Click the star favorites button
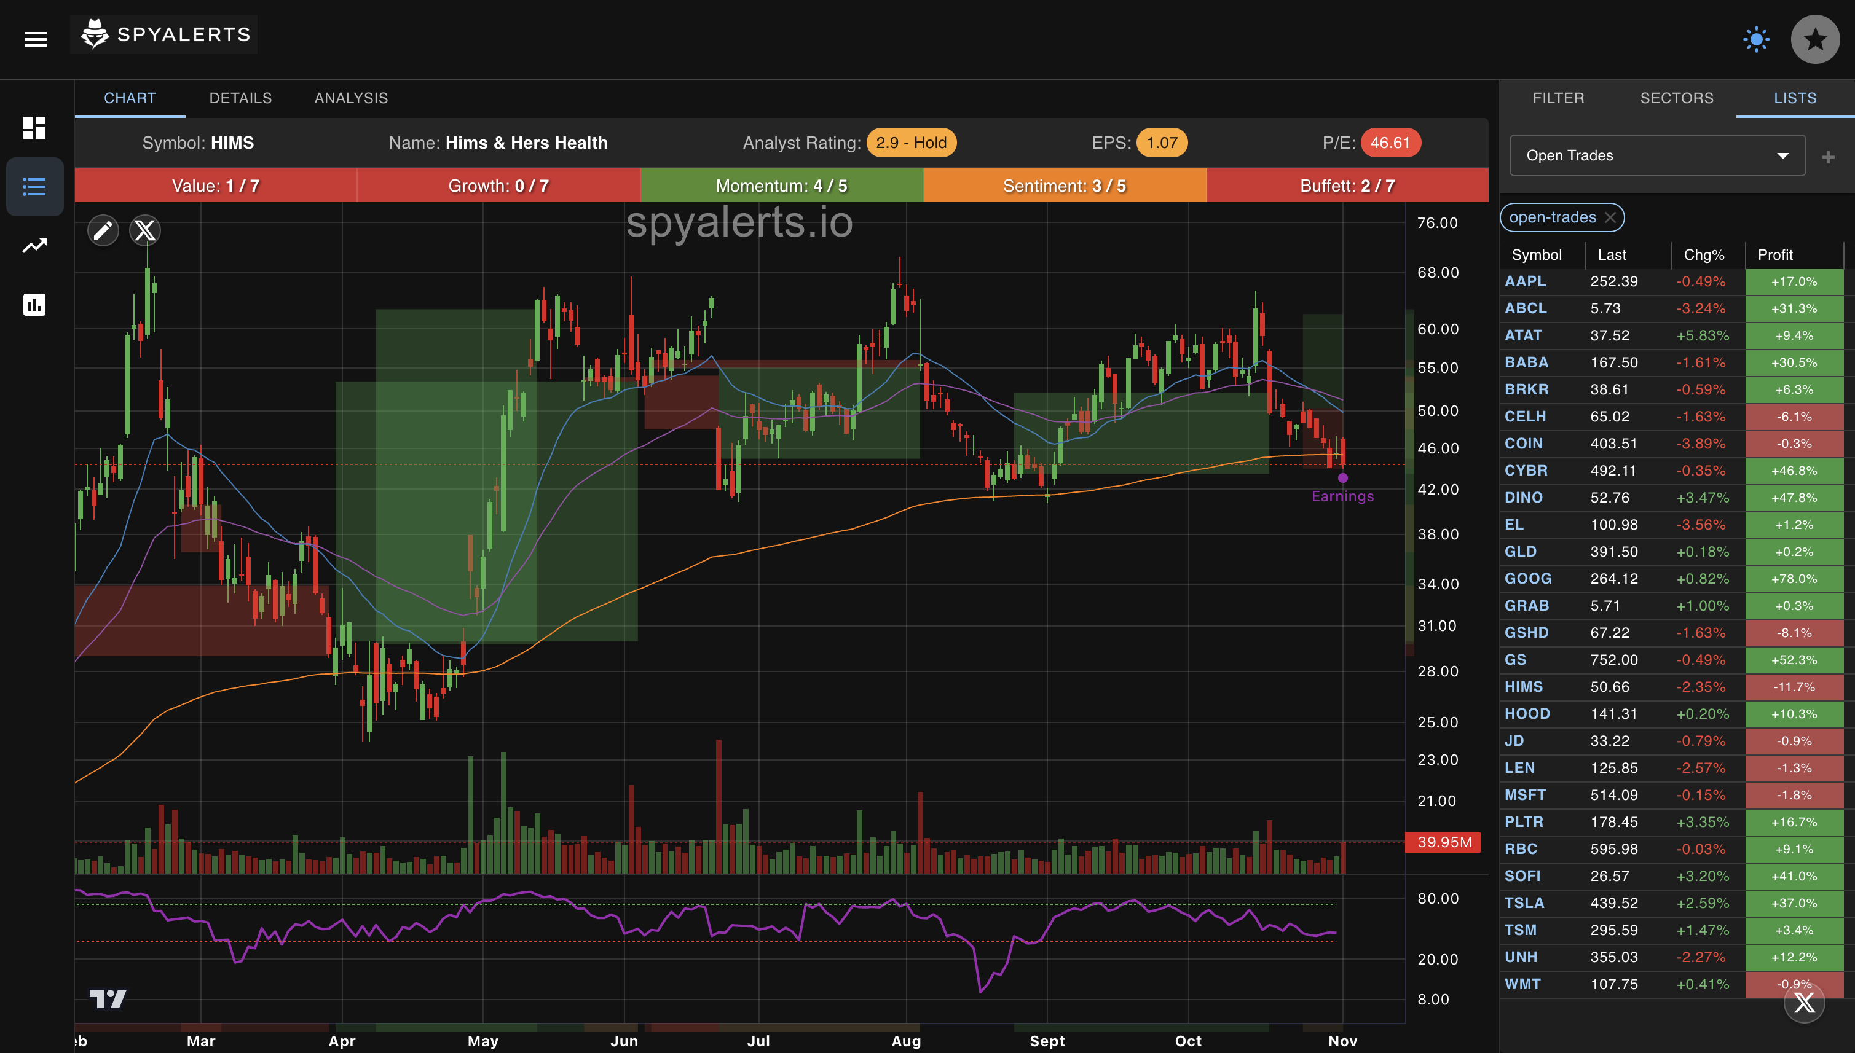The width and height of the screenshot is (1855, 1053). [x=1814, y=39]
